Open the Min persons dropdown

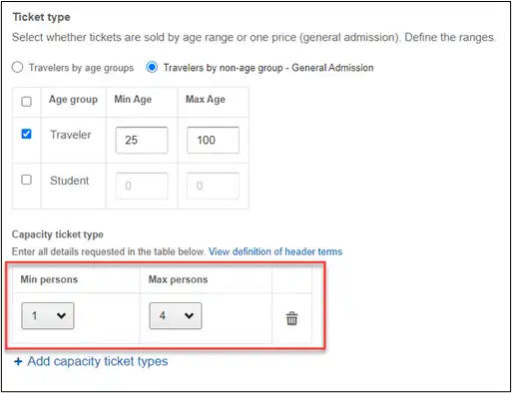(48, 315)
